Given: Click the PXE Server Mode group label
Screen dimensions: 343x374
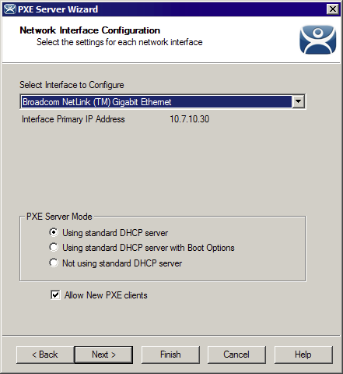Looking at the screenshot, I should (x=59, y=217).
